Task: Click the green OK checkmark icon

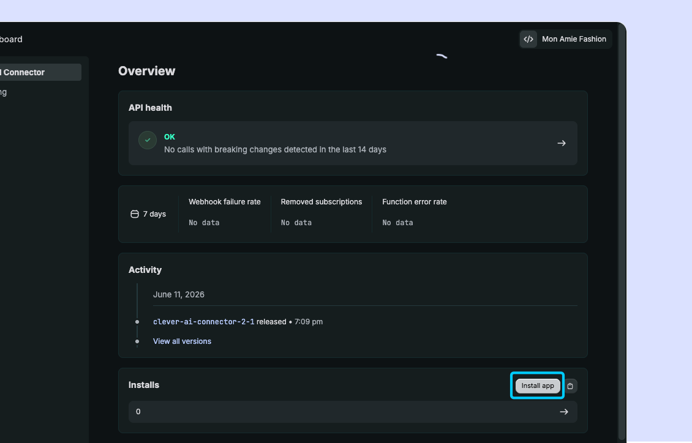Action: pyautogui.click(x=148, y=140)
